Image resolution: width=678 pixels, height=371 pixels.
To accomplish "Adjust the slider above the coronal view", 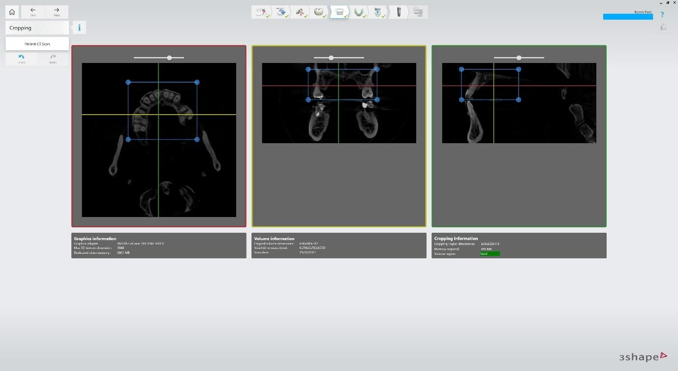I will point(331,58).
